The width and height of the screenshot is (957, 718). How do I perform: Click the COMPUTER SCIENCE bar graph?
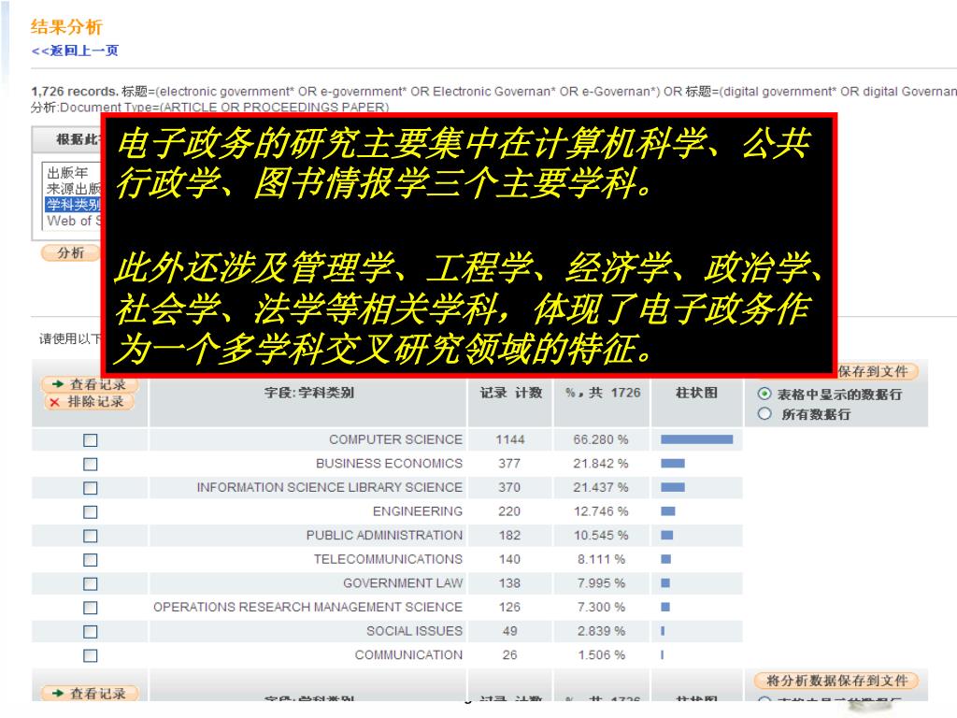pyautogui.click(x=696, y=439)
